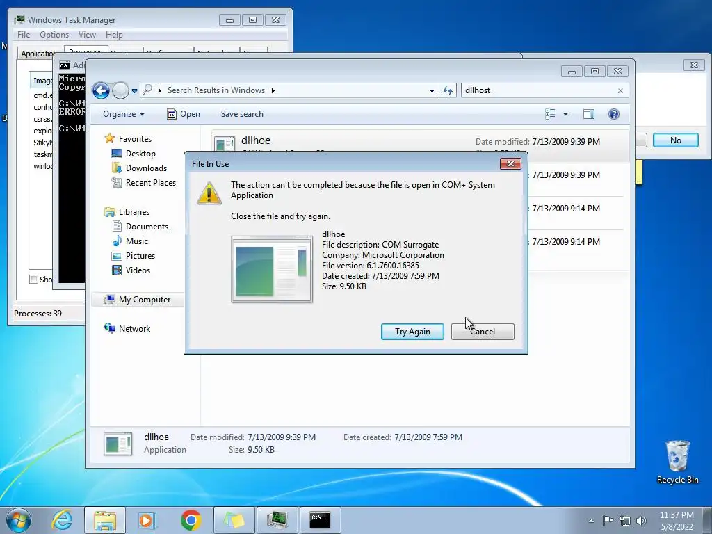Screen dimensions: 712x534
Task: Expand the view options dropdown arrow
Action: pyautogui.click(x=565, y=114)
